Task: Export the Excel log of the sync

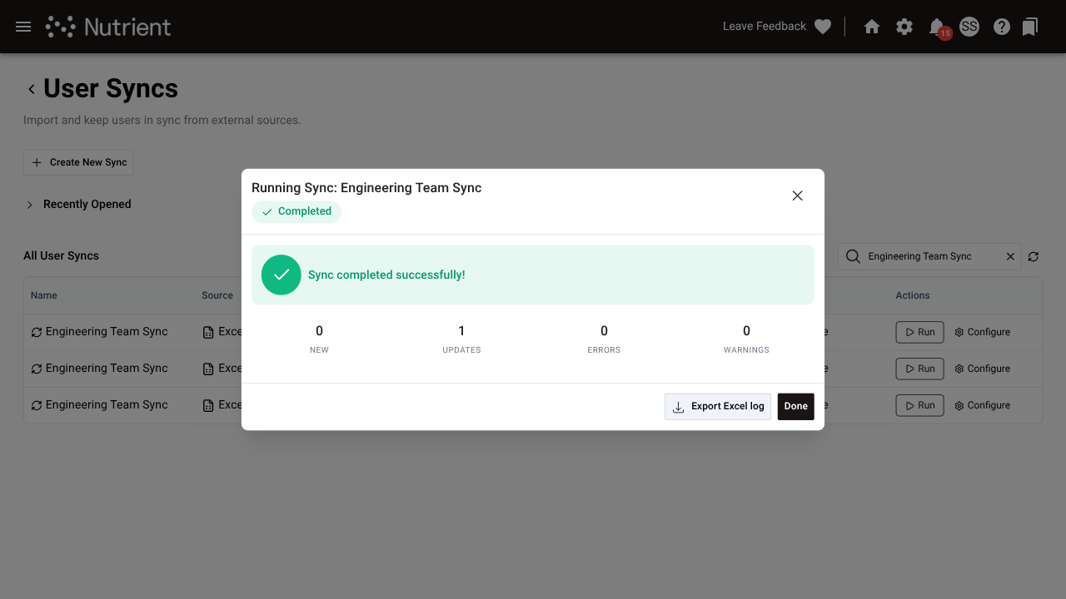Action: (x=717, y=406)
